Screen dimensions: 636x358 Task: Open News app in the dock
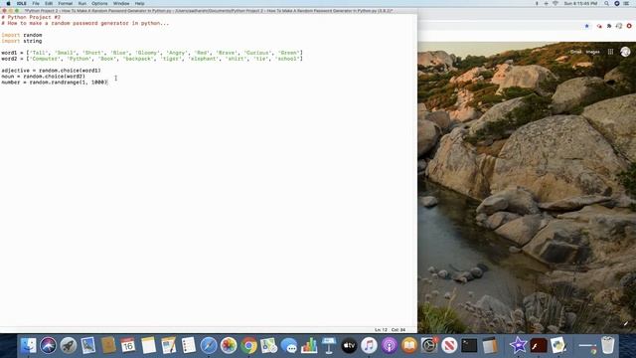tap(449, 346)
